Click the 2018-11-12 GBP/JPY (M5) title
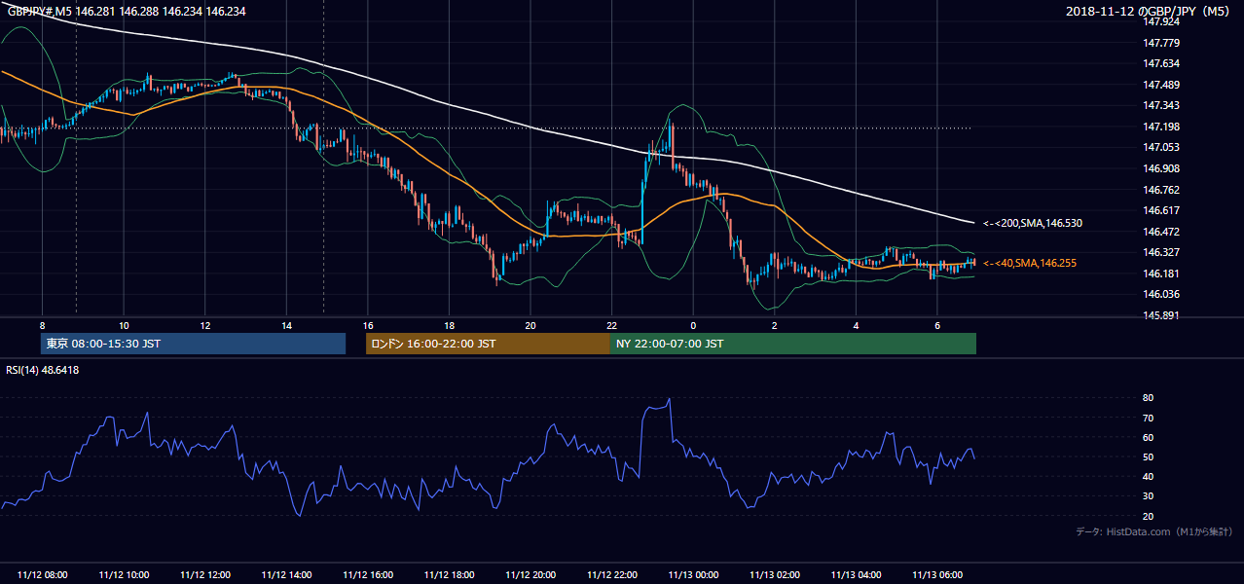 click(1149, 11)
